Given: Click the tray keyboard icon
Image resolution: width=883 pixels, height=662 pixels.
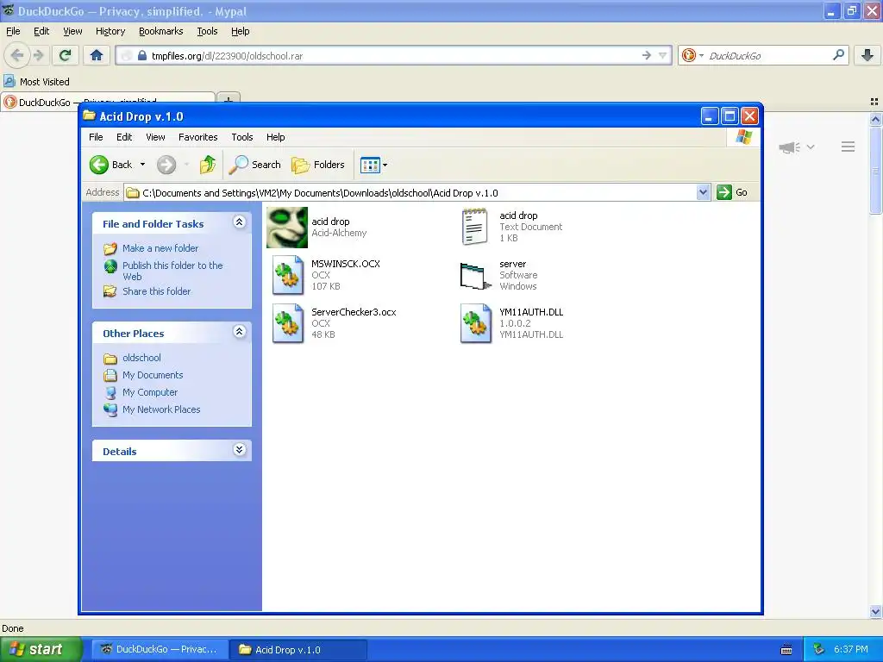Looking at the screenshot, I should tap(786, 650).
